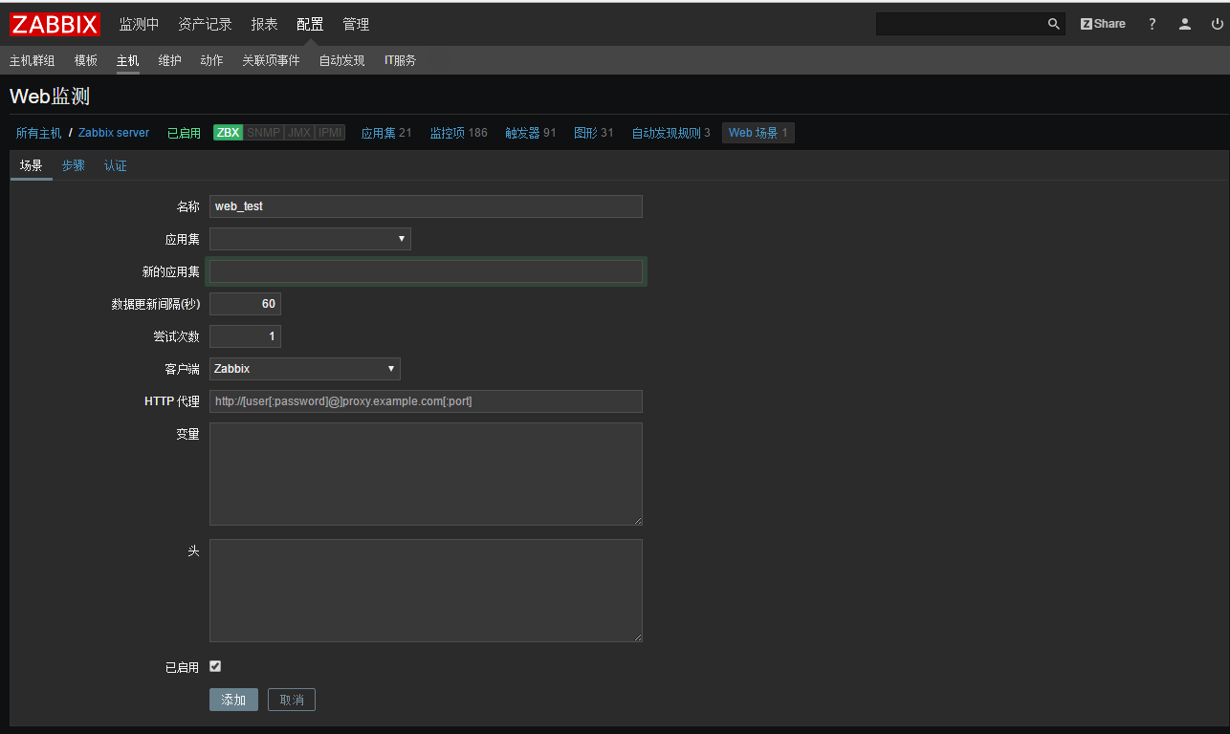Screen dimensions: 1230x734
Task: Click the 变量 text area
Action: [426, 474]
